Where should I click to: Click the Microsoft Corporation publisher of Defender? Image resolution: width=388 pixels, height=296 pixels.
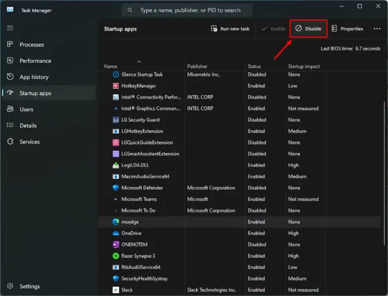tap(211, 188)
